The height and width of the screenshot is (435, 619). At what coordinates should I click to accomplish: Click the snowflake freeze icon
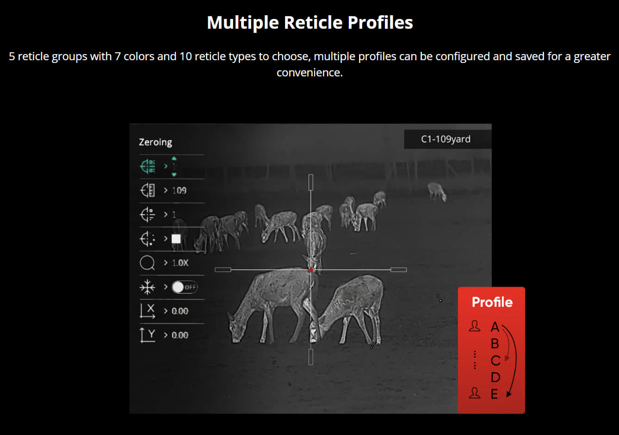tap(147, 287)
